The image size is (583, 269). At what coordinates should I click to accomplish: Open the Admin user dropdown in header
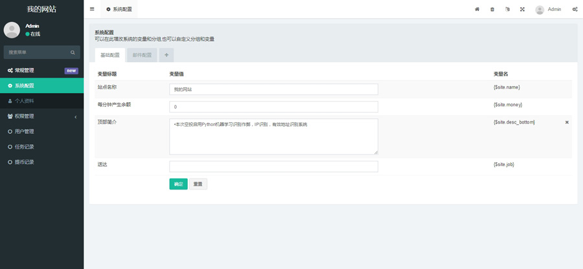click(554, 9)
